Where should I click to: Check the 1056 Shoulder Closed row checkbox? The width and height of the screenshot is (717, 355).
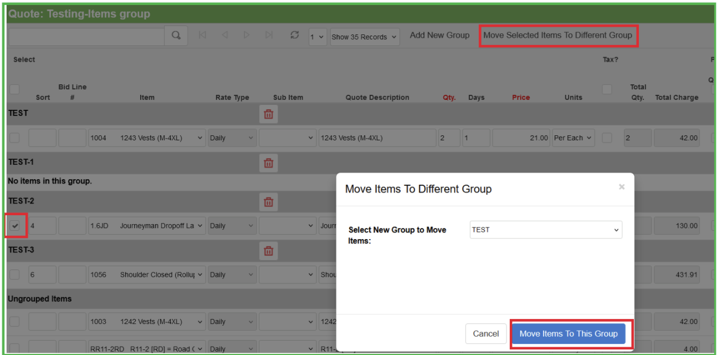tap(14, 275)
